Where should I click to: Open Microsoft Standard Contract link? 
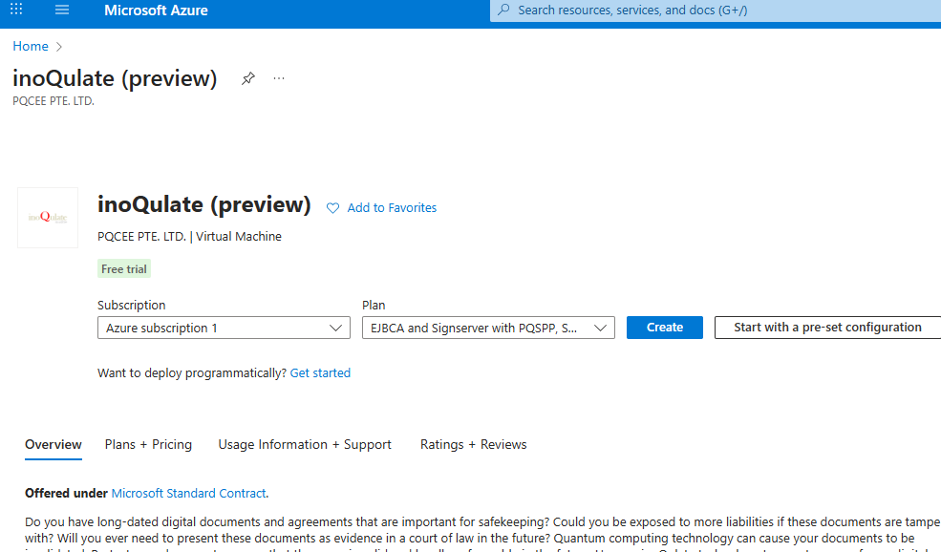tap(188, 493)
